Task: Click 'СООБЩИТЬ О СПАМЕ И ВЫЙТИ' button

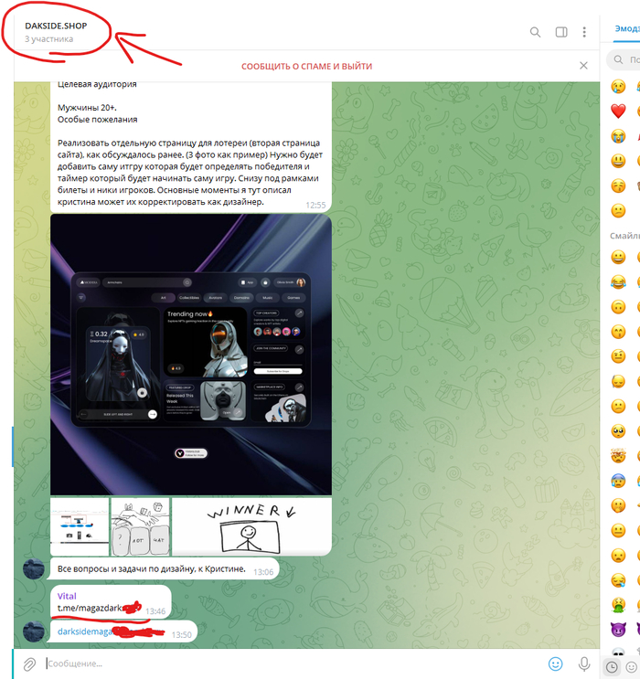Action: [306, 67]
